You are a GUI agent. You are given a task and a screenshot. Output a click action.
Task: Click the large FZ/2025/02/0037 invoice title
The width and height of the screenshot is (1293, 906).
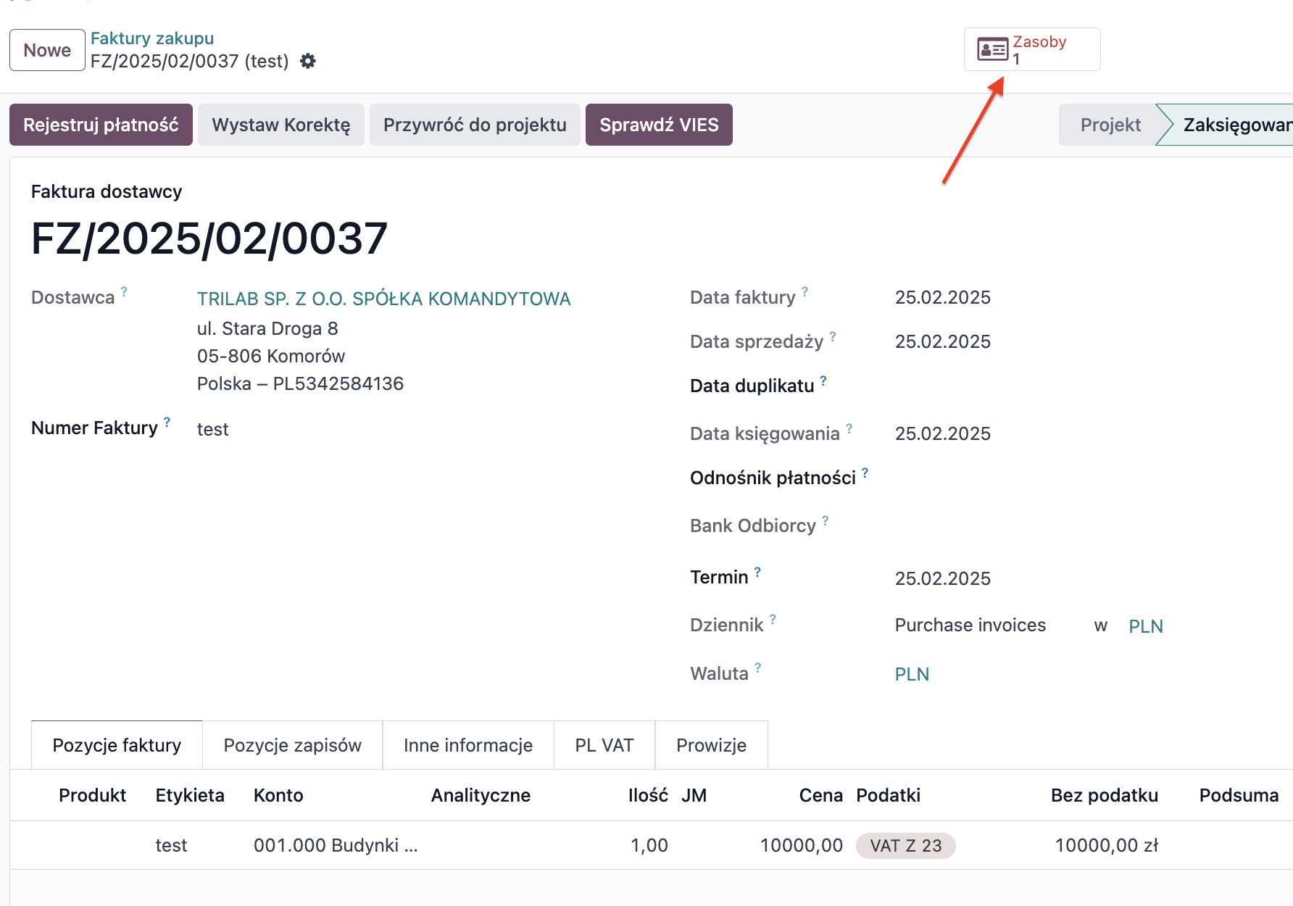(209, 238)
